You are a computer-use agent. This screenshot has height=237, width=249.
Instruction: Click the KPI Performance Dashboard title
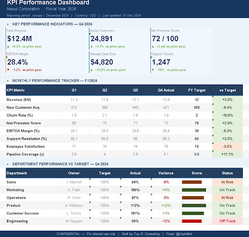[x=48, y=3]
